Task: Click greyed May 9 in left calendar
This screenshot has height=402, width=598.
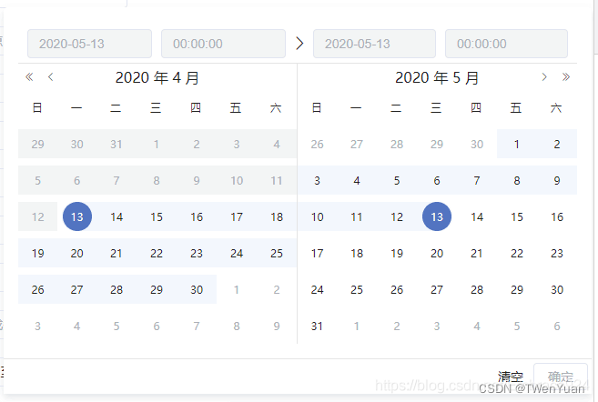Action: (x=277, y=326)
